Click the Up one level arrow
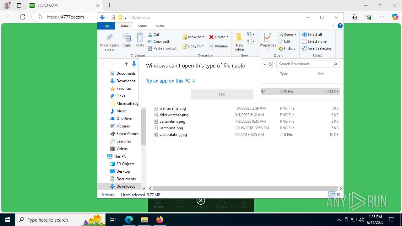 tap(126, 64)
